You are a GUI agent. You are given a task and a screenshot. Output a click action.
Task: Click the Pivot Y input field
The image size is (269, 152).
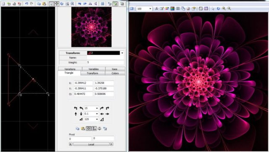click(103, 138)
